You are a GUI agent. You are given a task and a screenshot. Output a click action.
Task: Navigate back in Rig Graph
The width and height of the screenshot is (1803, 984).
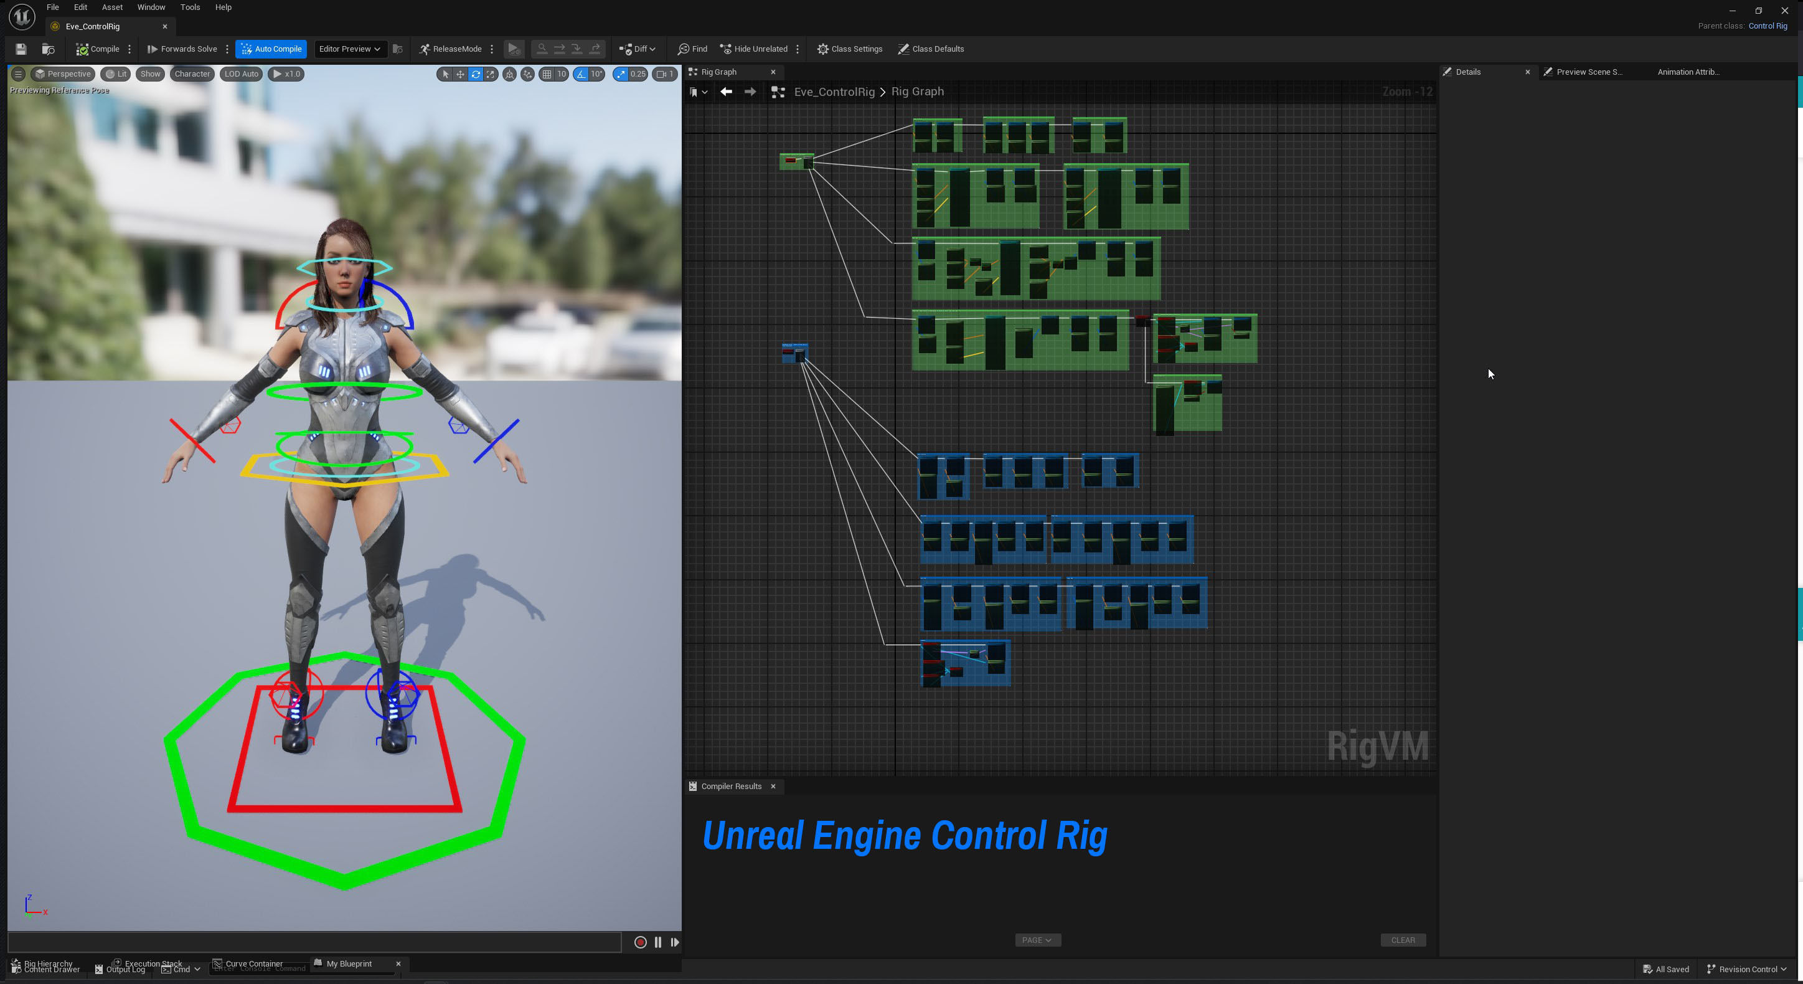726,92
